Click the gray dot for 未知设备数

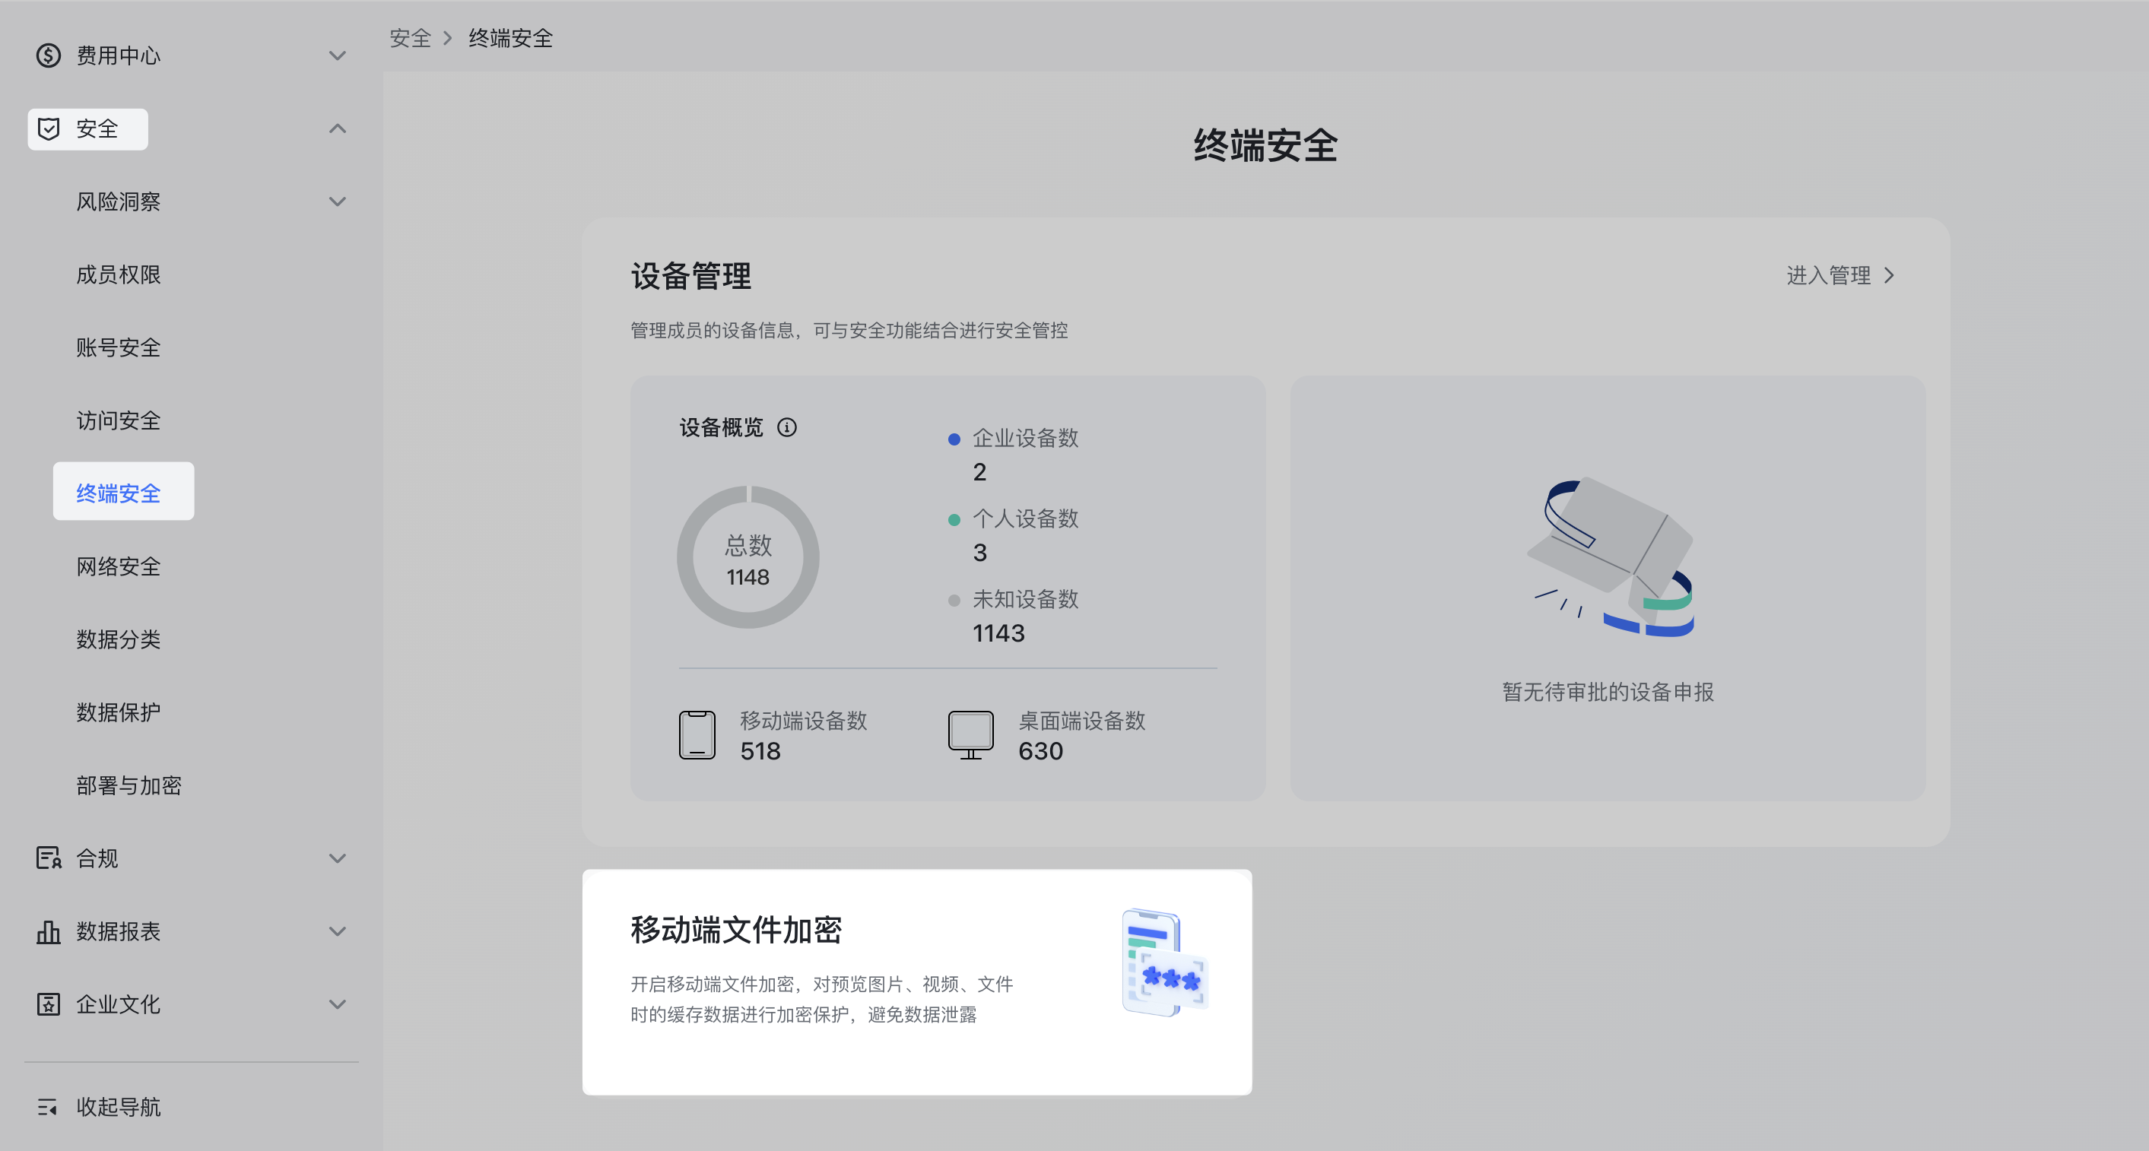(x=954, y=599)
